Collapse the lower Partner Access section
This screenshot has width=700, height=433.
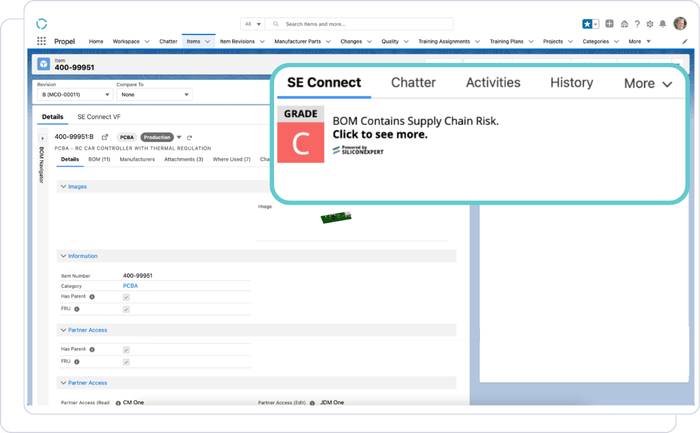tap(64, 383)
